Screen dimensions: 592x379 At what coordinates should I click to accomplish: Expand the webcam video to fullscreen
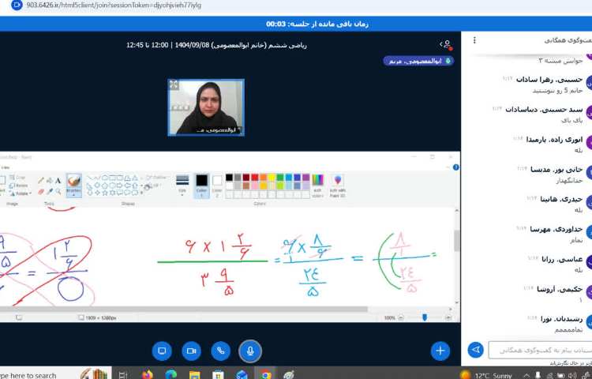tap(174, 84)
